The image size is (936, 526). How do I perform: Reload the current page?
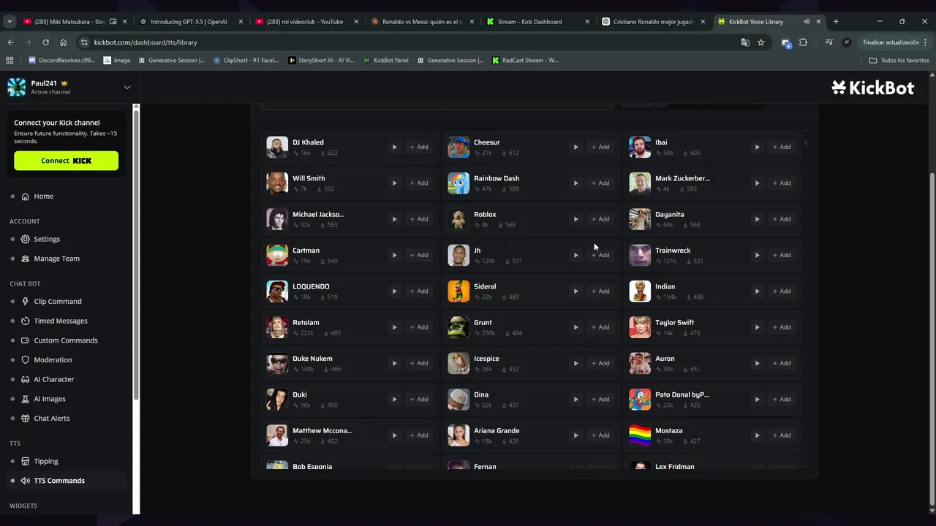(x=45, y=42)
